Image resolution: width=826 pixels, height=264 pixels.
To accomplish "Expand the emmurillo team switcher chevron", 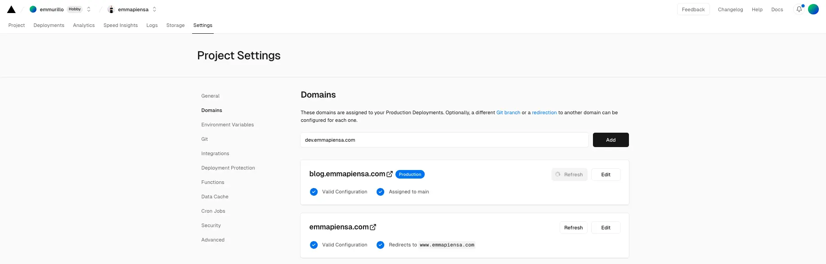I will (89, 9).
